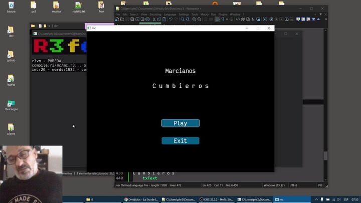Open the Macro menu in Notepad++
This screenshot has height=203, width=361.
(x=205, y=14)
